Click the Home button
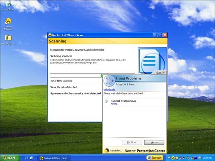The image size is (215, 161). 154,142
